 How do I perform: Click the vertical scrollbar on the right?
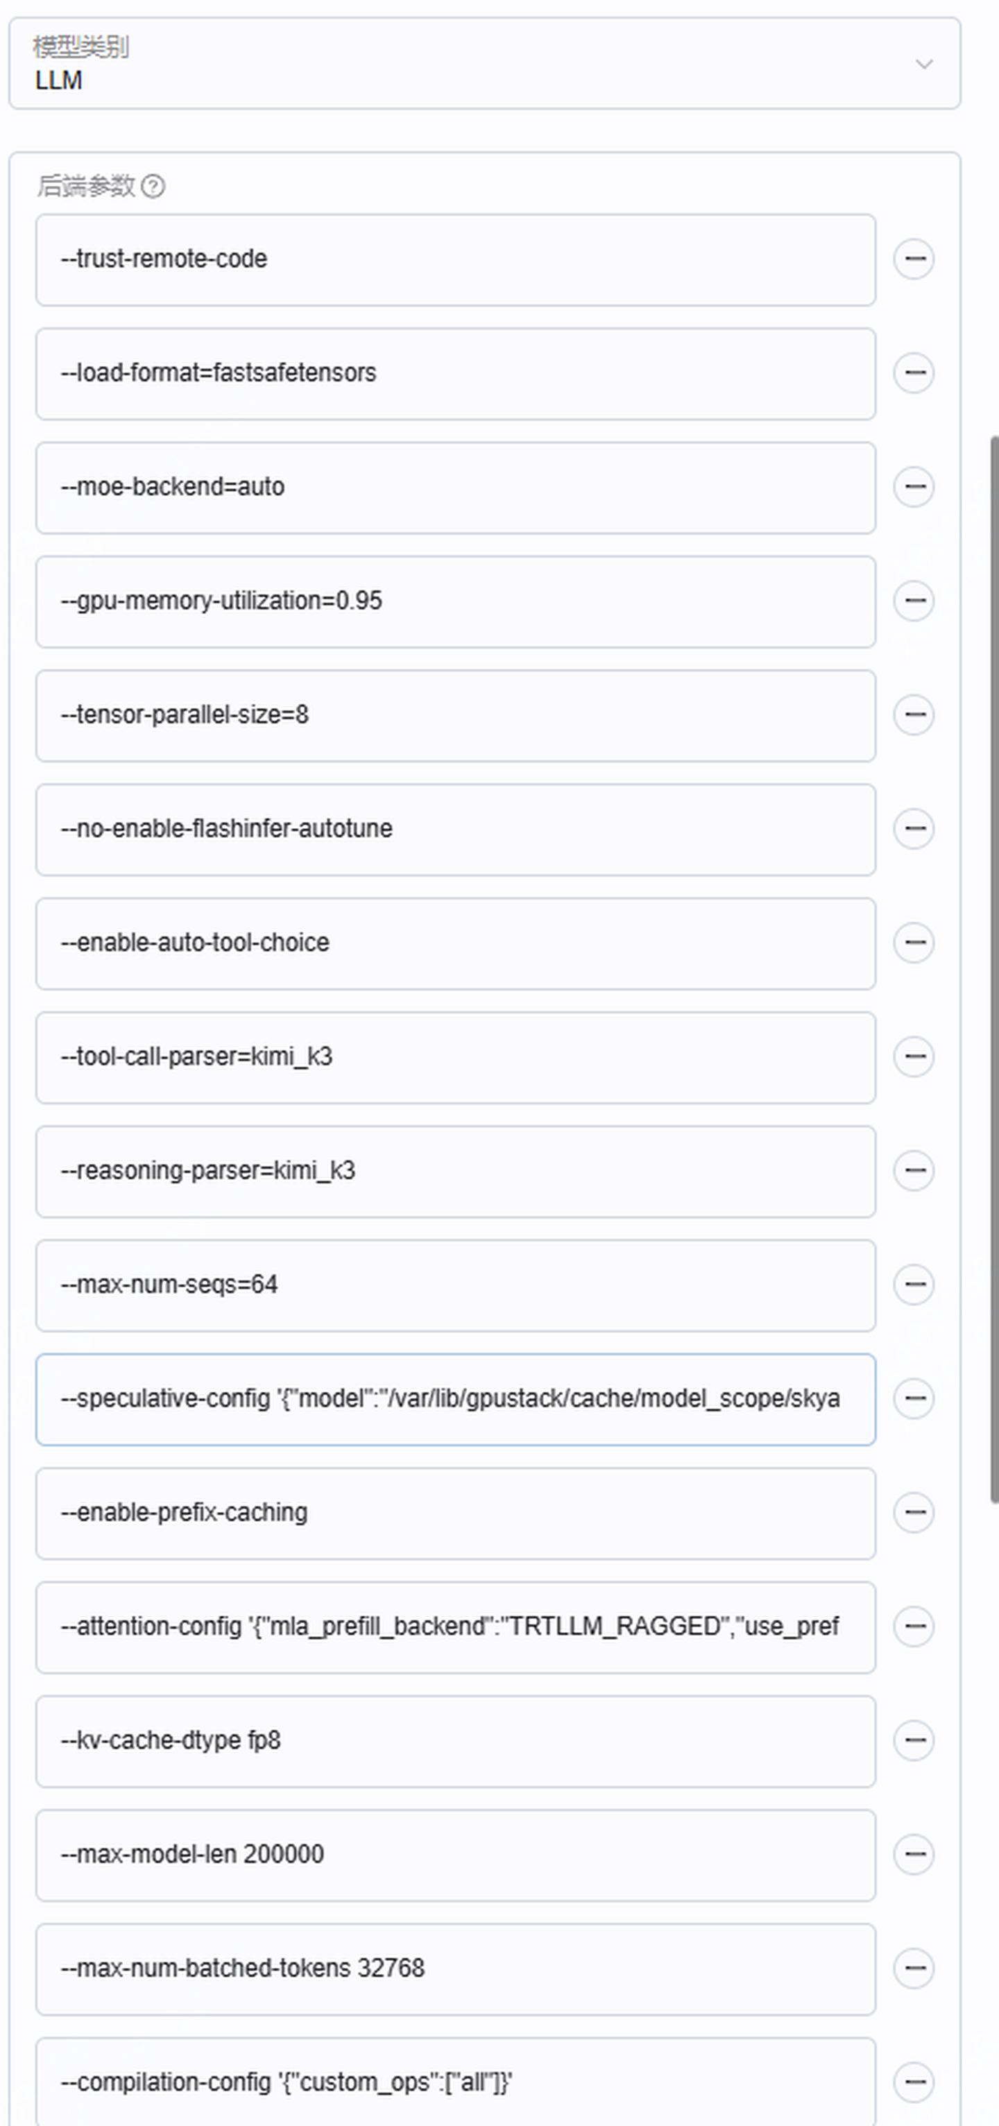pyautogui.click(x=994, y=970)
